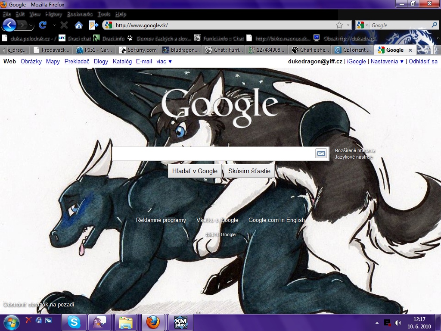The image size is (441, 331).
Task: Open the iGoogle link
Action: point(356,61)
